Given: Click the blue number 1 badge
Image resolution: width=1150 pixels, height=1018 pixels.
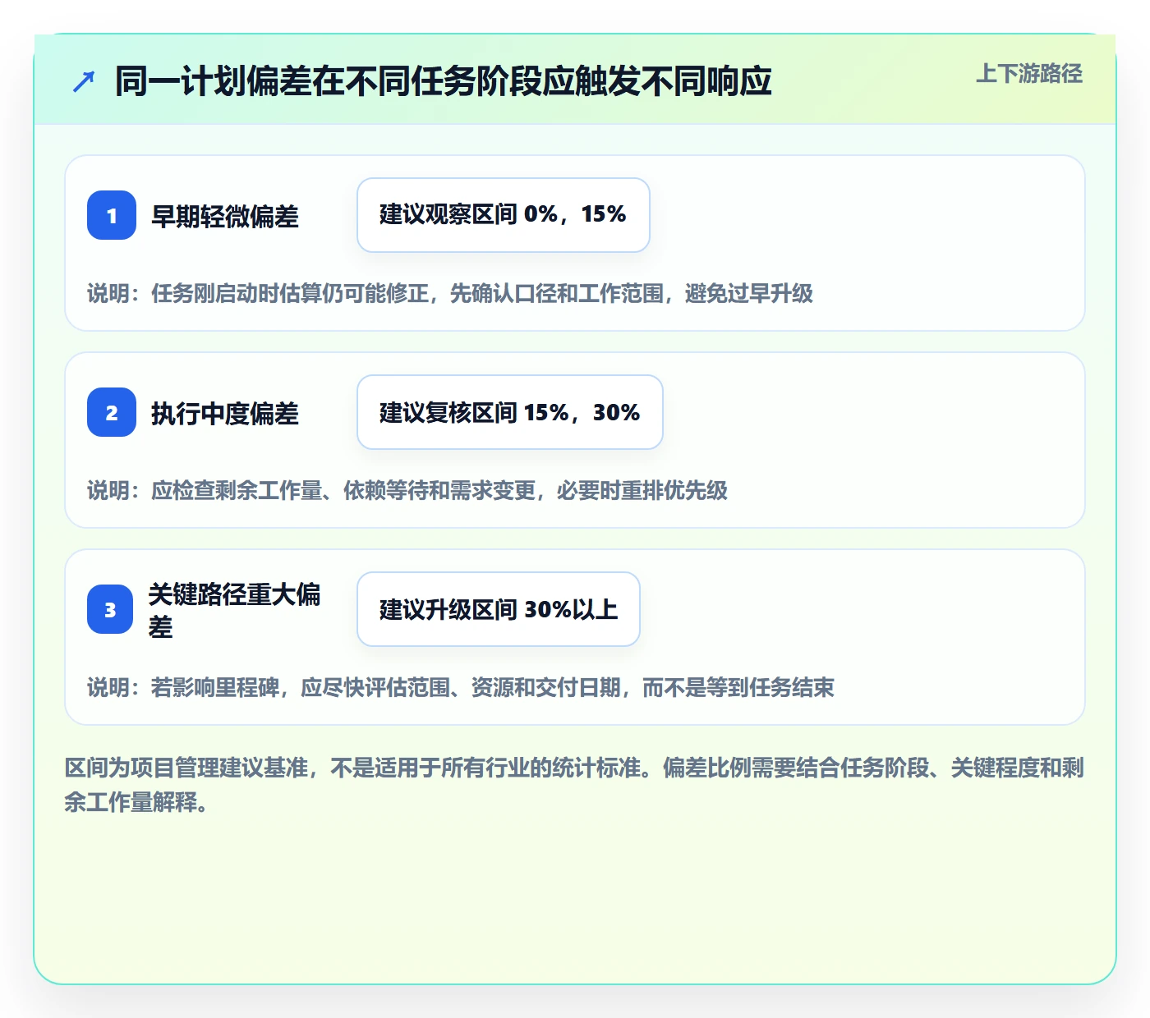Looking at the screenshot, I should tap(112, 215).
